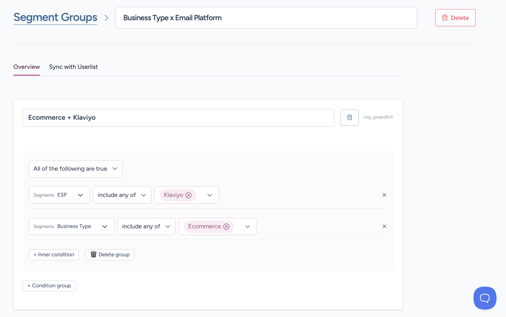This screenshot has width=506, height=317.
Task: Select the Overview tab
Action: click(x=26, y=67)
